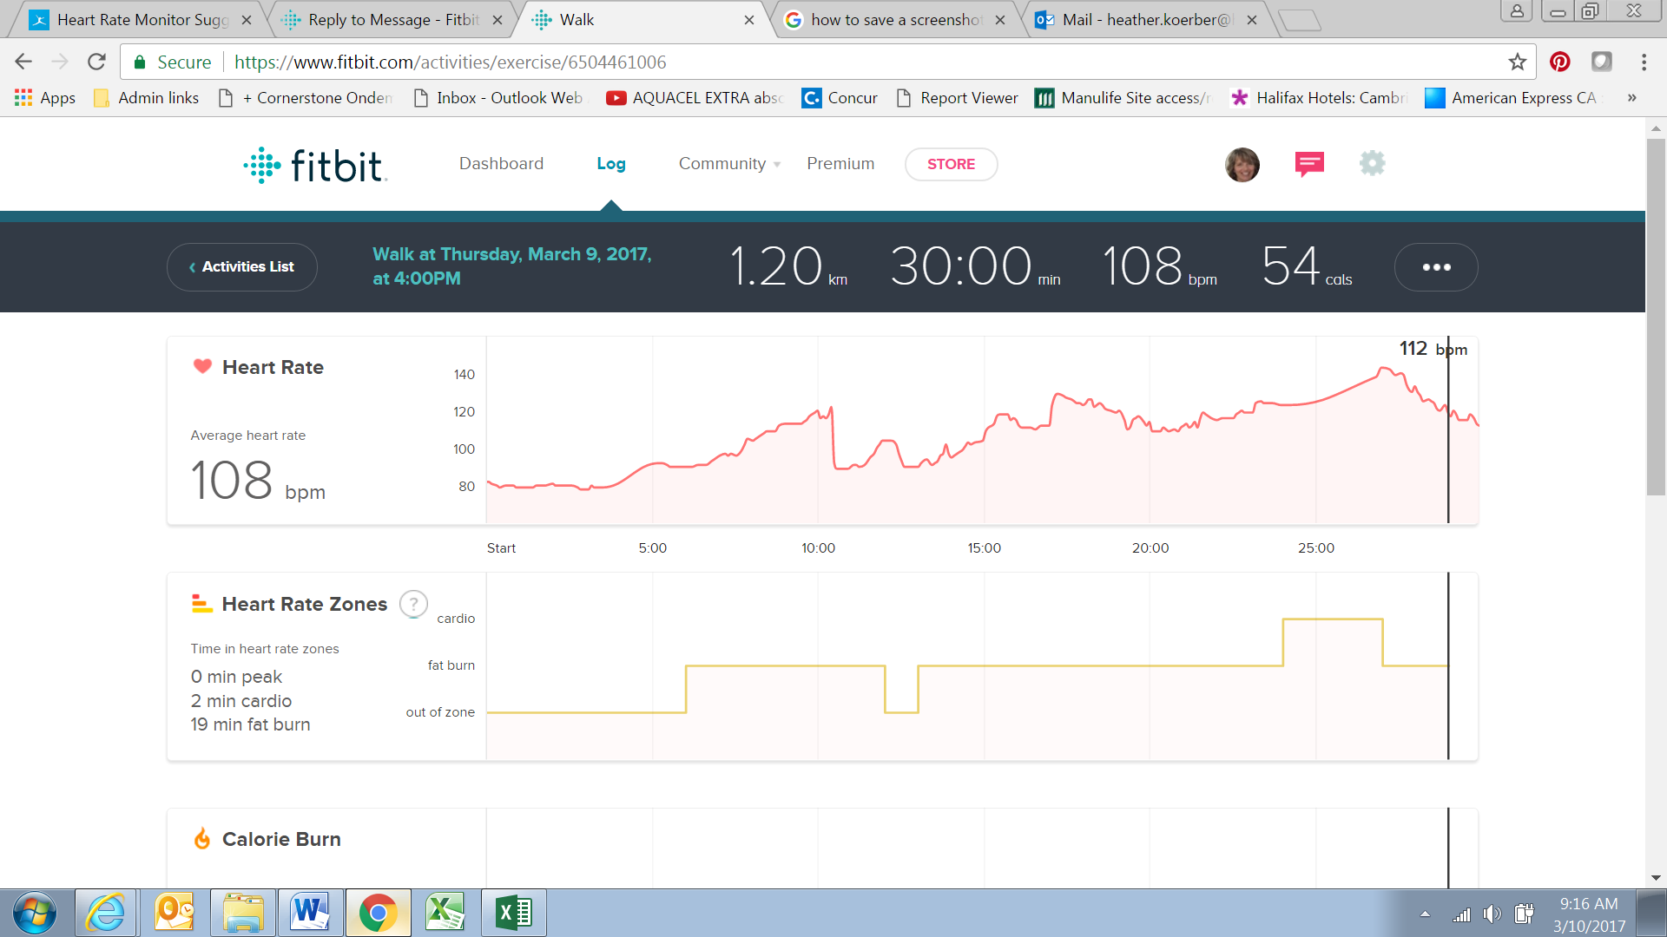1667x937 pixels.
Task: Click the Fitbit messages notification icon
Action: pyautogui.click(x=1309, y=163)
